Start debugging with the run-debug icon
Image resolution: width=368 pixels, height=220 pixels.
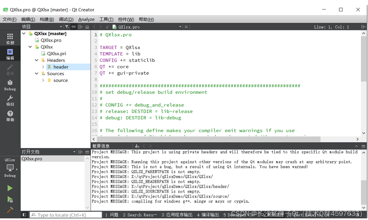click(10, 200)
